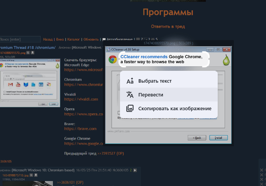Click the play arrow icon on post 3606105
The height and width of the screenshot is (186, 266).
click(x=135, y=170)
